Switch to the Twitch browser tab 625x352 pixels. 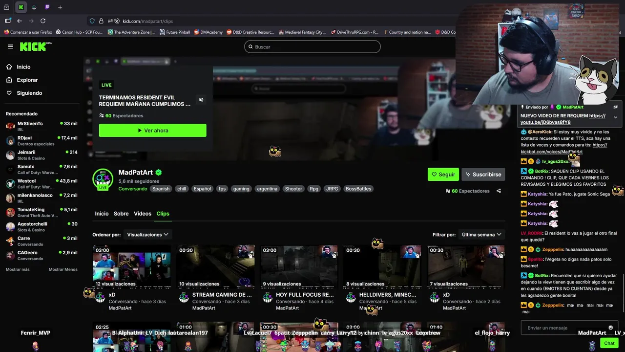click(x=47, y=7)
